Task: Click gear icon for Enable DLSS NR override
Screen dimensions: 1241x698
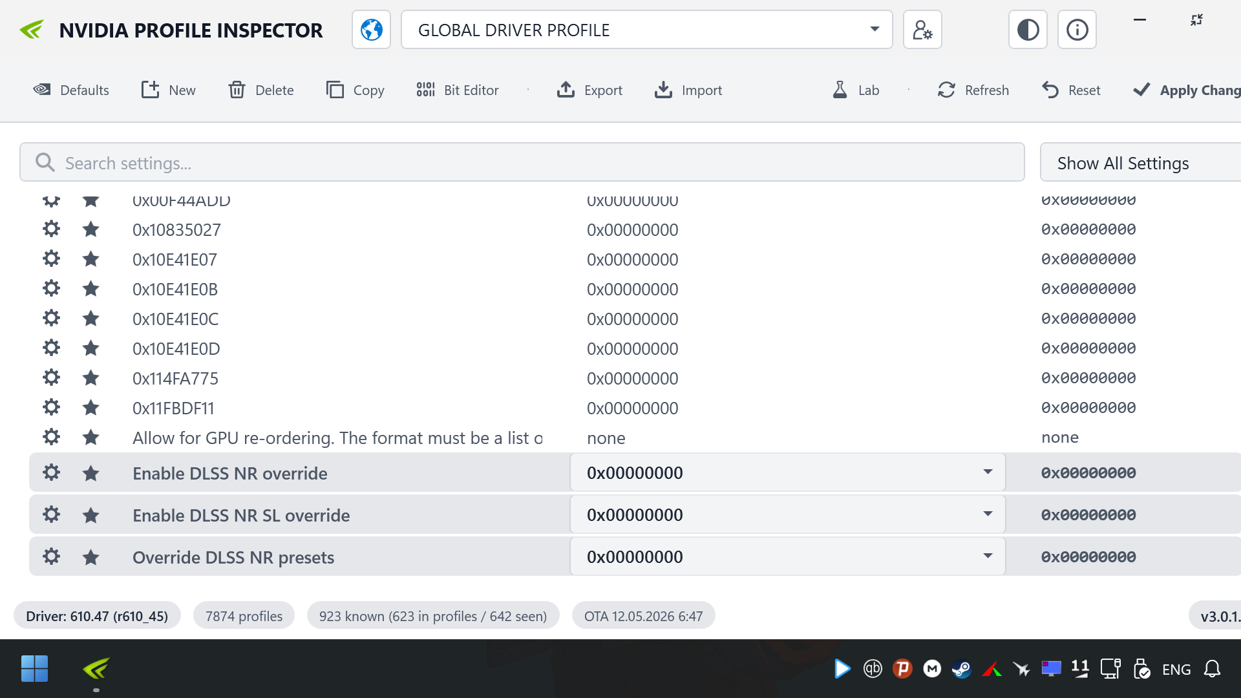Action: tap(51, 472)
